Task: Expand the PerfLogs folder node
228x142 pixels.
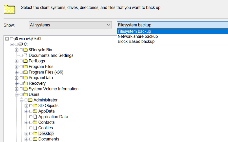Action: tap(17, 61)
